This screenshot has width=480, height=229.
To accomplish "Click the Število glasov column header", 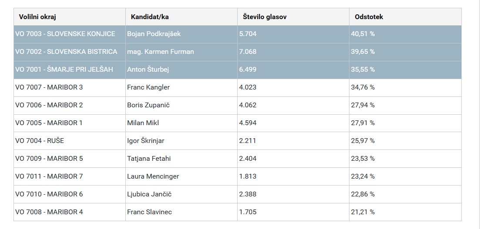I will [x=265, y=17].
